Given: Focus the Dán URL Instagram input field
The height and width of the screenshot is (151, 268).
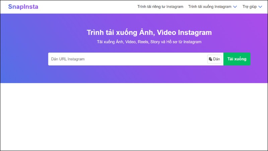Looking at the screenshot, I should point(127,59).
